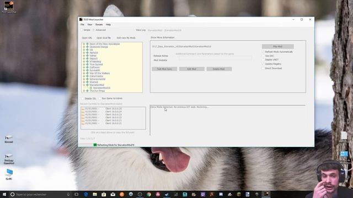
Task: Click the StarvationMod16 child circle icon
Action: tap(91, 88)
